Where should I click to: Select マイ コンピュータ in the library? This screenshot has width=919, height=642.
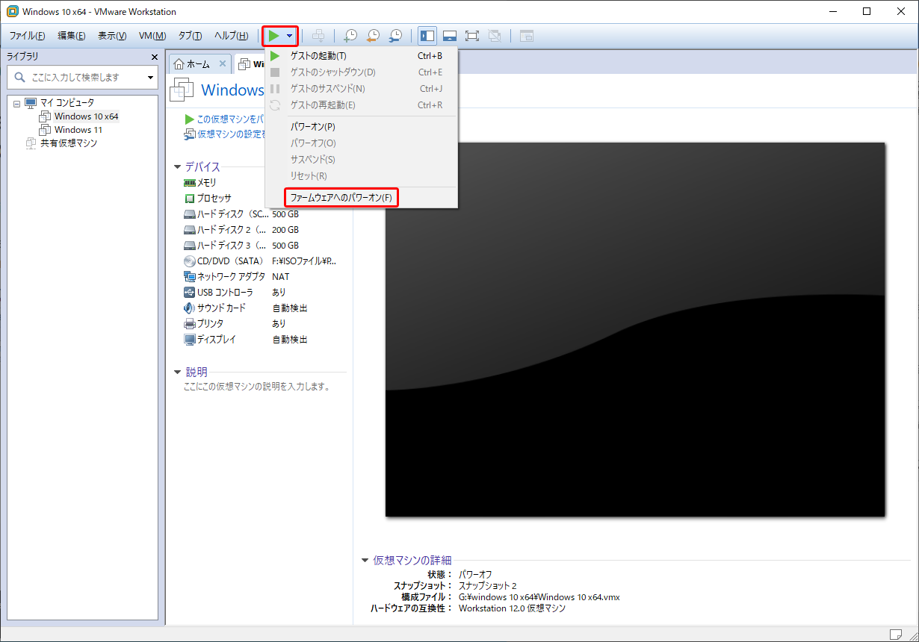[x=67, y=103]
